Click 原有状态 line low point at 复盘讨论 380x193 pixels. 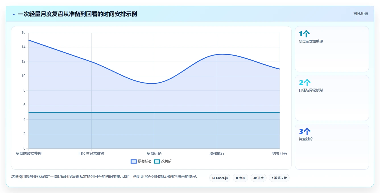tap(154, 83)
